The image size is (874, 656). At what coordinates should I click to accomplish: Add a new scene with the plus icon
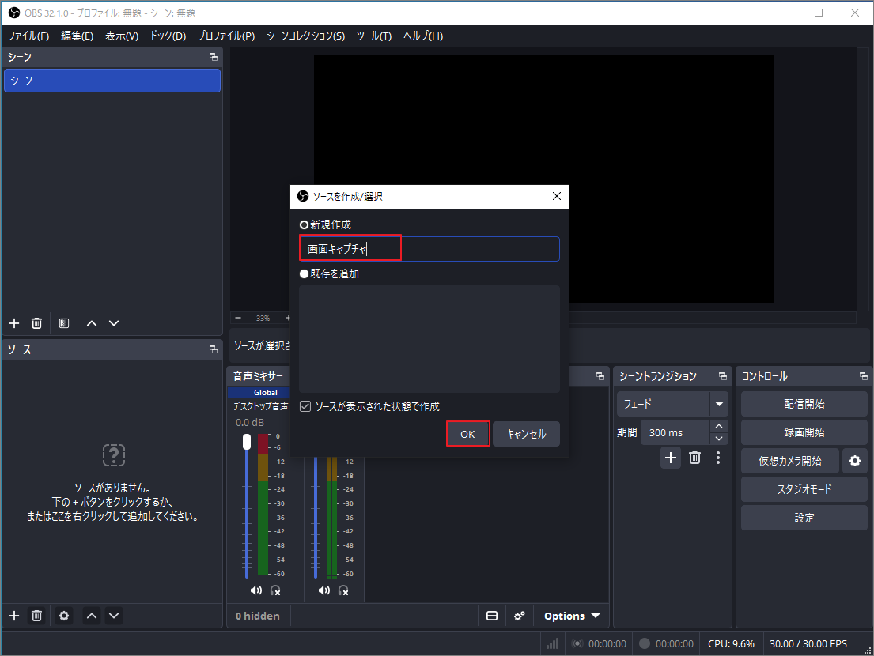[x=13, y=322]
